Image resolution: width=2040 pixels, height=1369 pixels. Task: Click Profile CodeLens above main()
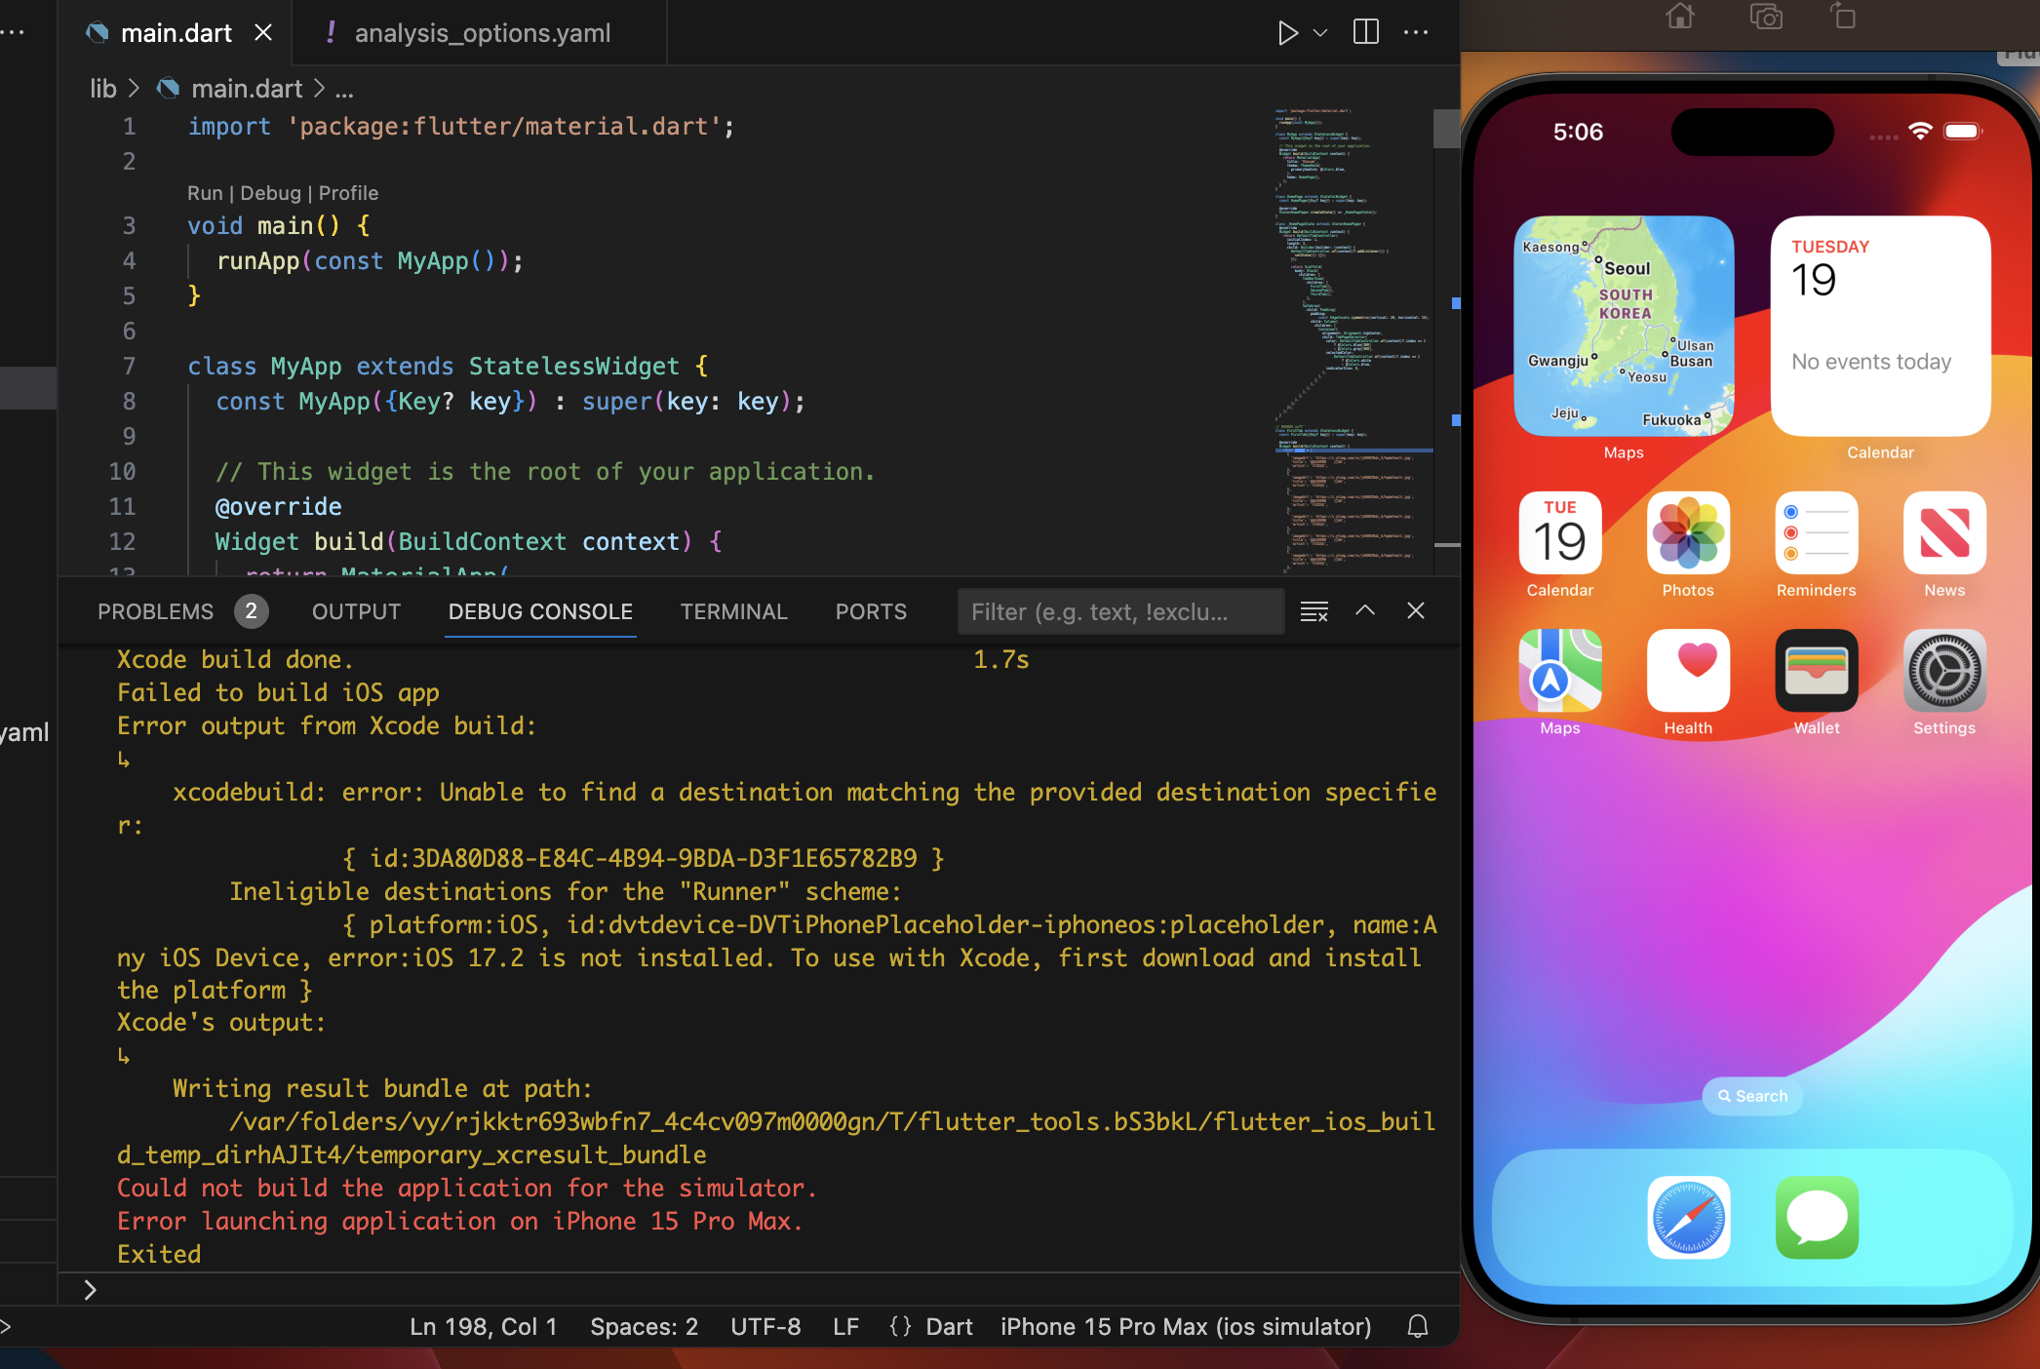(x=348, y=193)
